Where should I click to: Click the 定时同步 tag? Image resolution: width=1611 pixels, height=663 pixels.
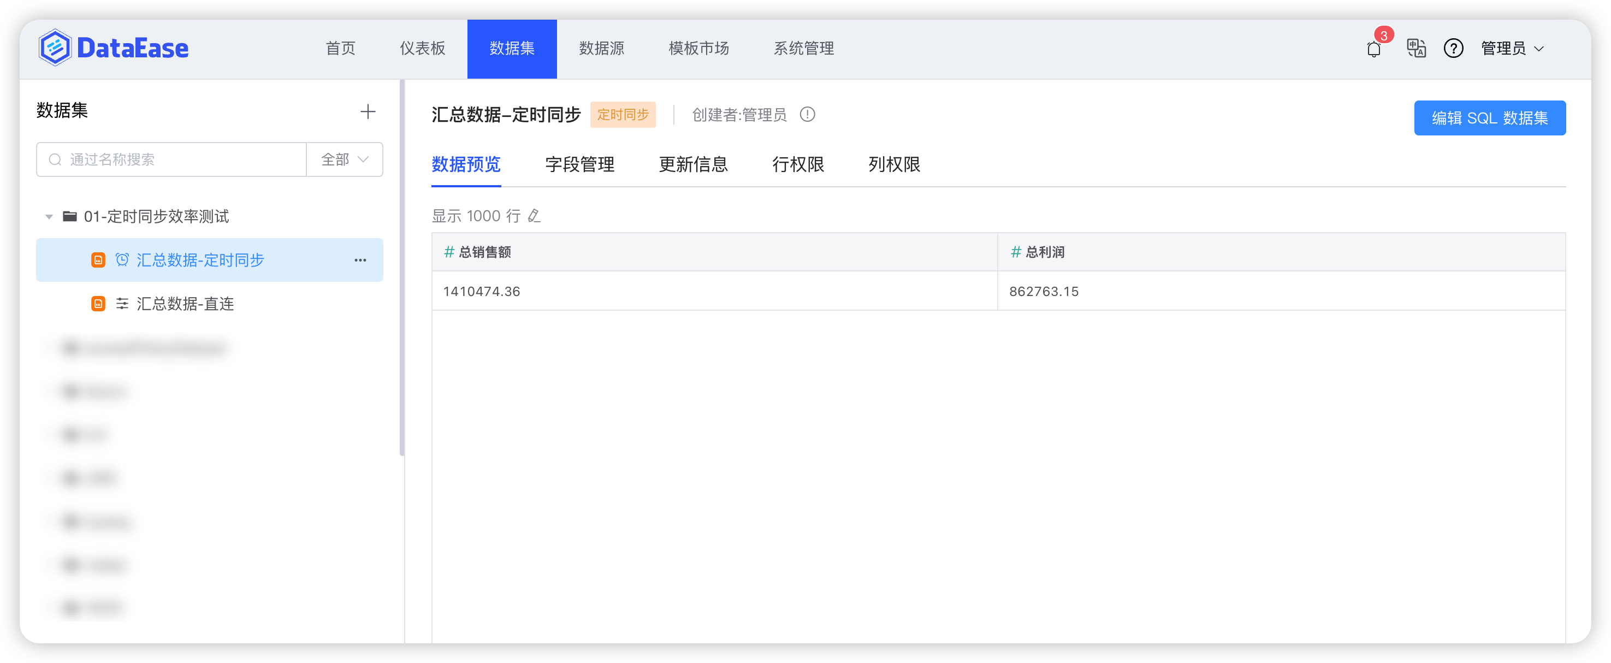(x=623, y=115)
